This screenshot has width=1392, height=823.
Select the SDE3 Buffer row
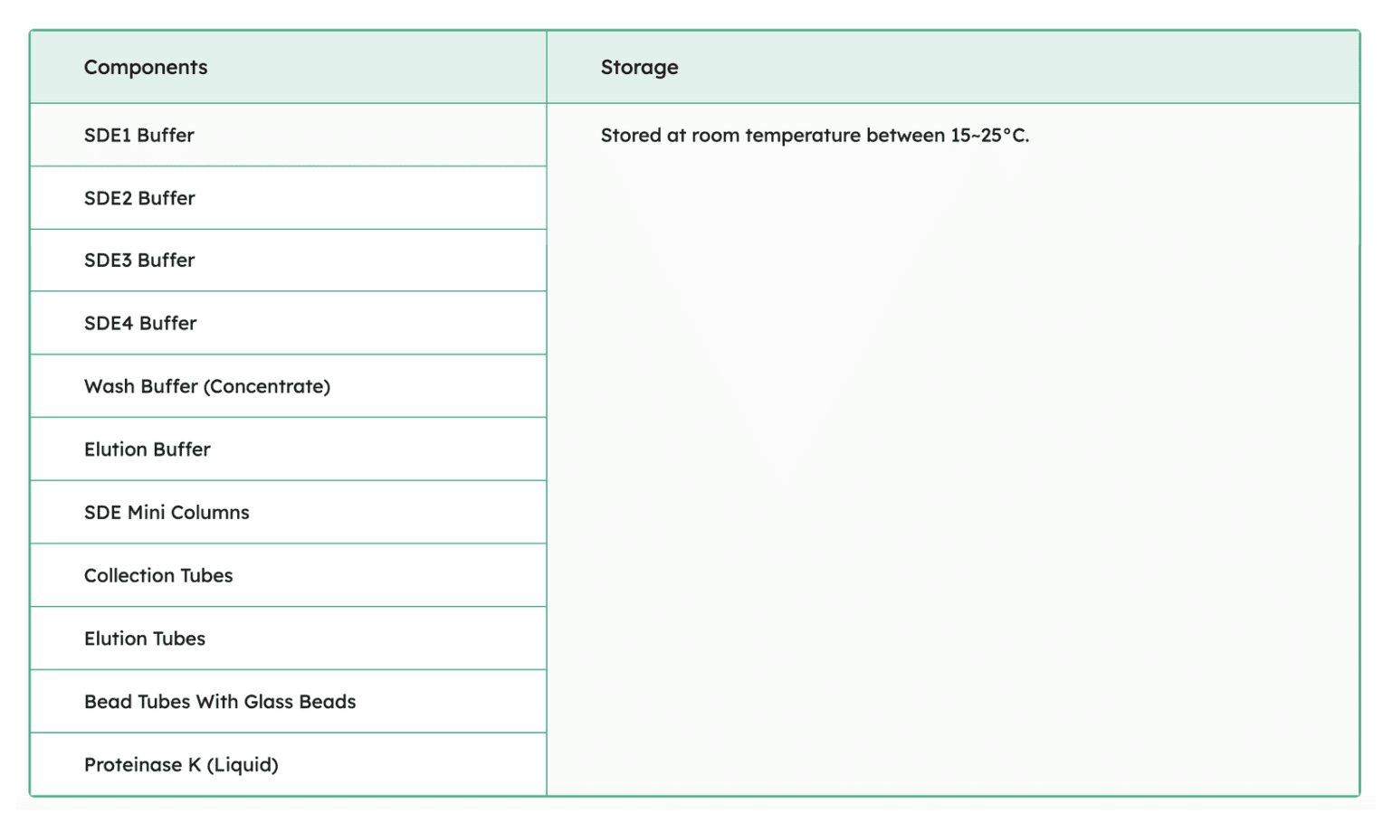(139, 260)
